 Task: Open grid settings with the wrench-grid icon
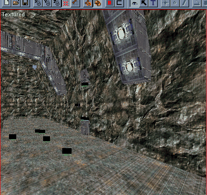click(x=75, y=3)
